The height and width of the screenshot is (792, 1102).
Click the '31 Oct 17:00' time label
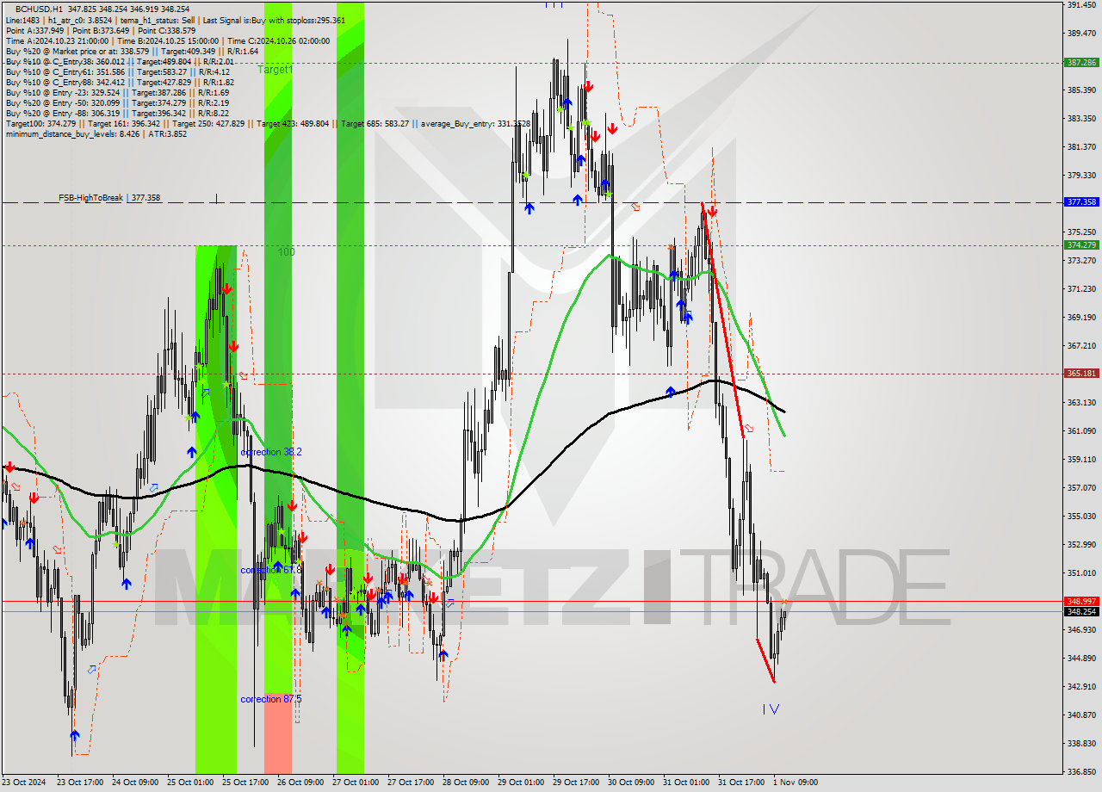coord(741,783)
